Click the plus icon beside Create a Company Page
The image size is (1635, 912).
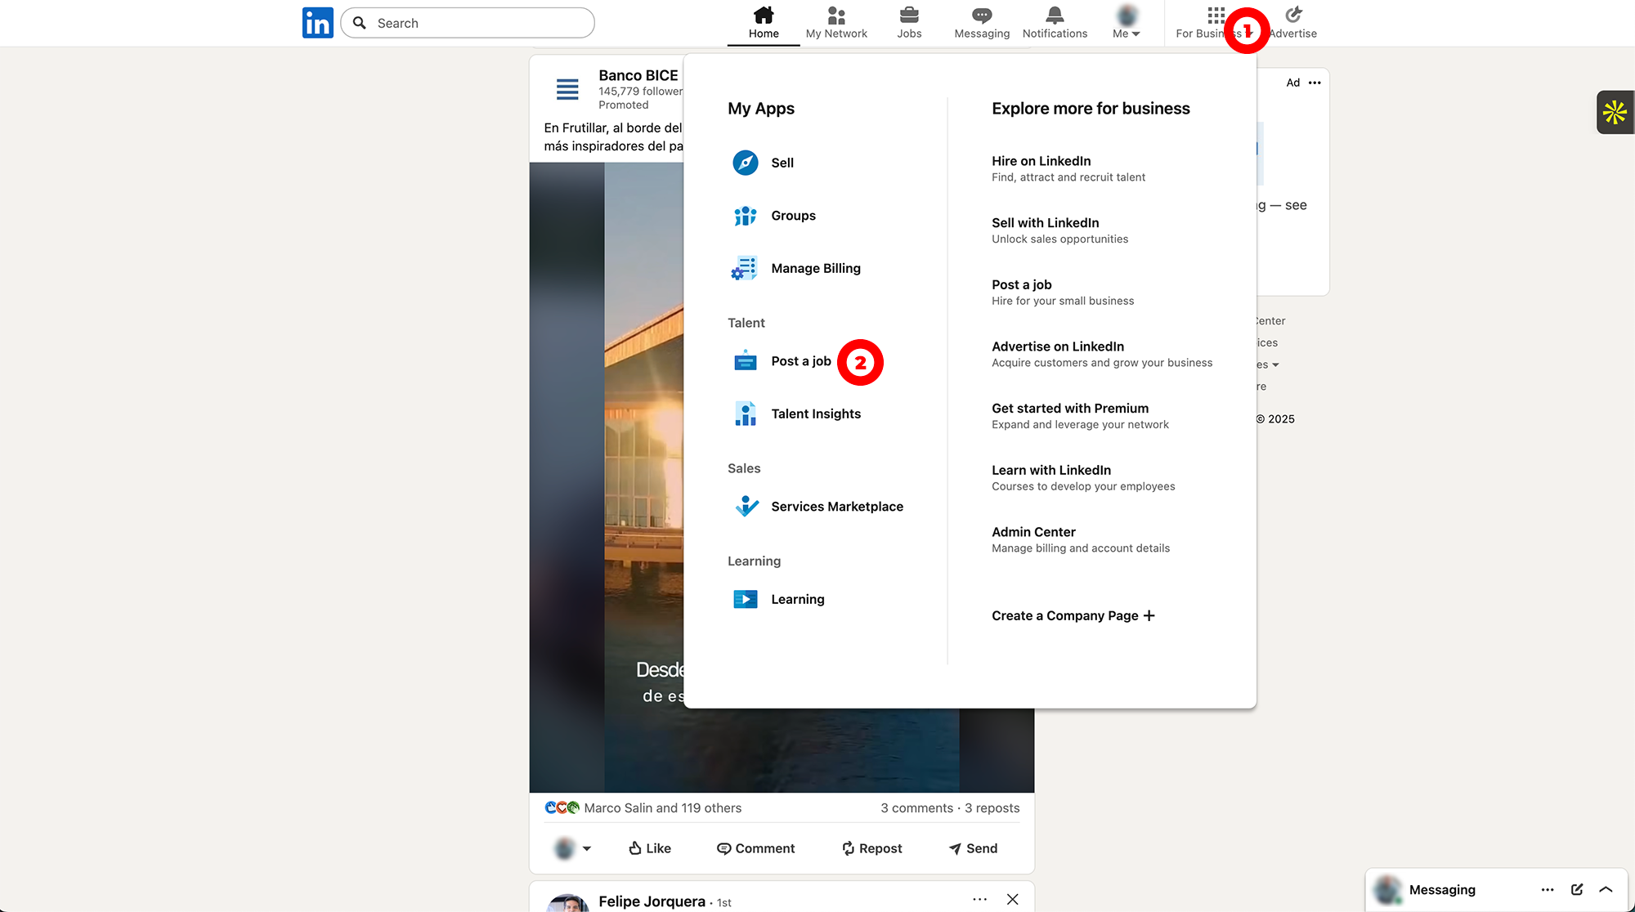click(x=1149, y=615)
